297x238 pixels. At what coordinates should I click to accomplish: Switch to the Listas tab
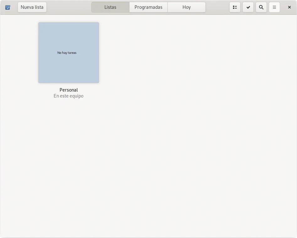click(x=110, y=7)
